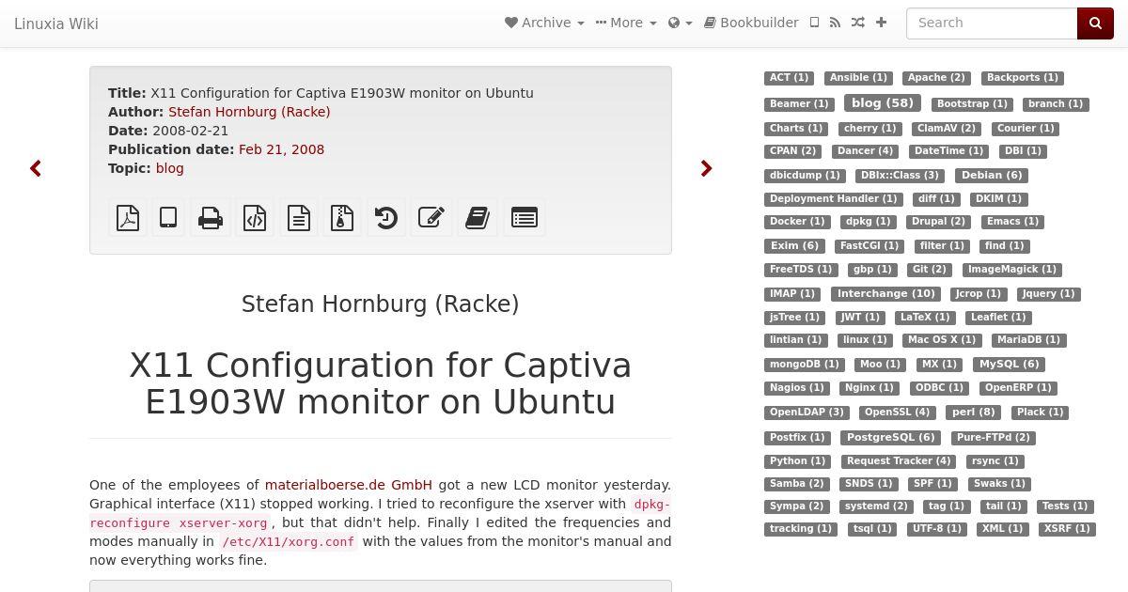Select the rsync (1) tag
This screenshot has height=592, width=1128.
click(x=995, y=461)
